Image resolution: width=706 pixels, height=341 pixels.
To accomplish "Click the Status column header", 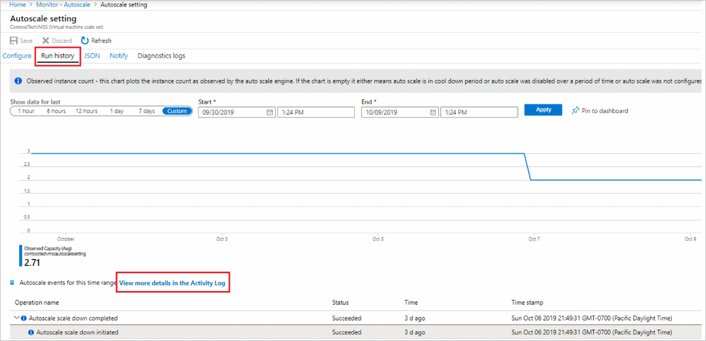I will click(x=340, y=303).
